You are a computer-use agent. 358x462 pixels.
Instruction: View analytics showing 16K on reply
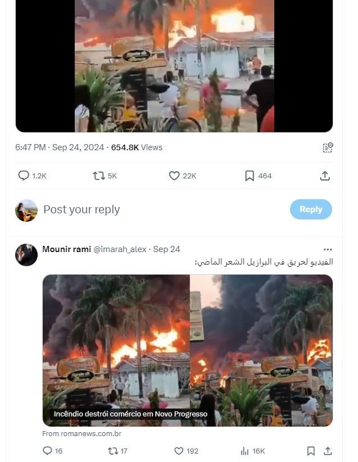tap(253, 451)
